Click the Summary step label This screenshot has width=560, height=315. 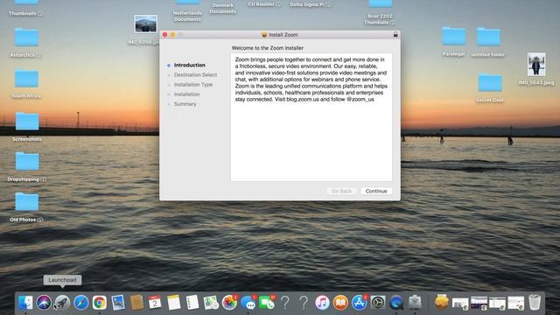coord(185,104)
